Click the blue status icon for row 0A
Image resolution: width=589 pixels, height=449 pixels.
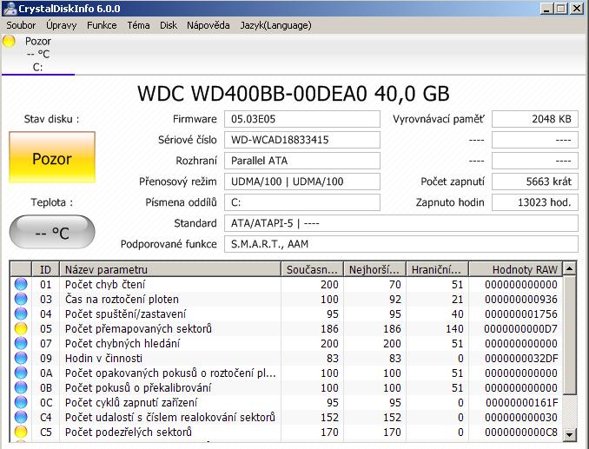tap(21, 373)
